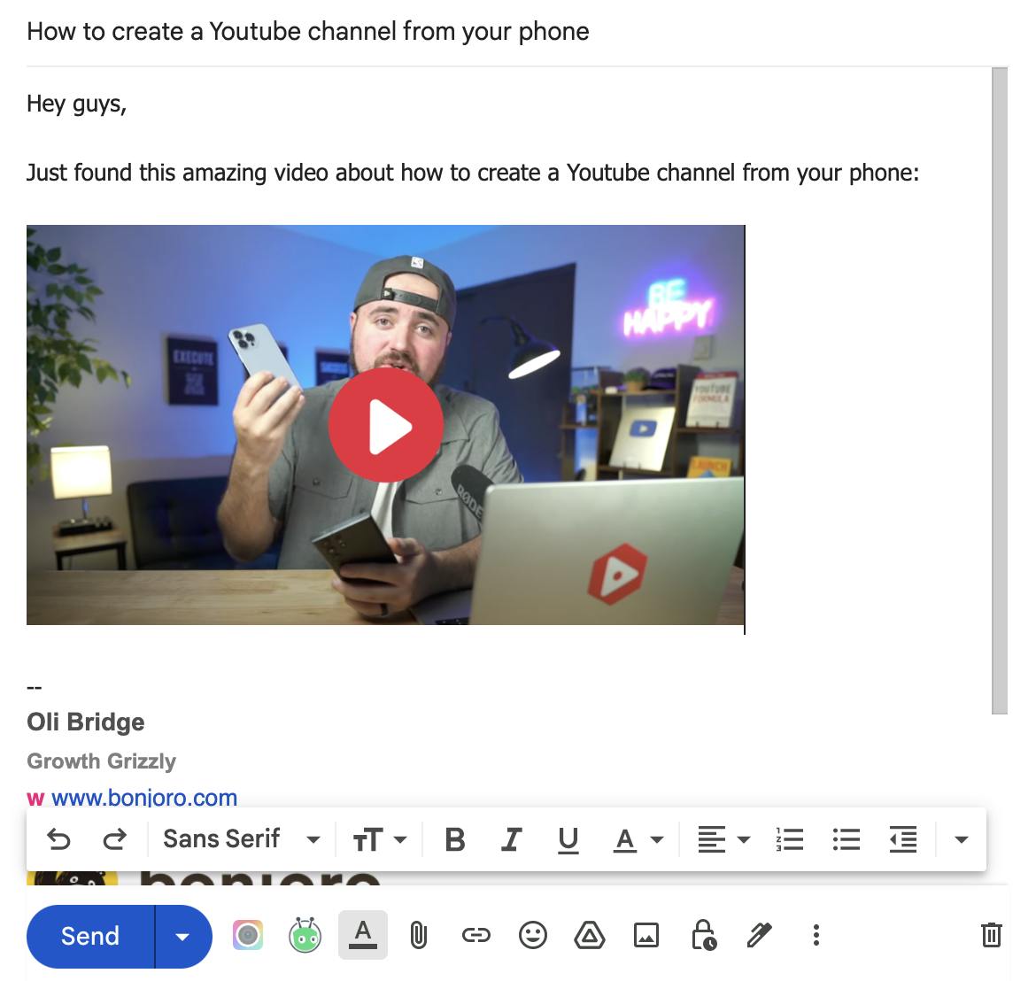Image resolution: width=1036 pixels, height=981 pixels.
Task: Open the emoji picker smiley icon
Action: 532,936
